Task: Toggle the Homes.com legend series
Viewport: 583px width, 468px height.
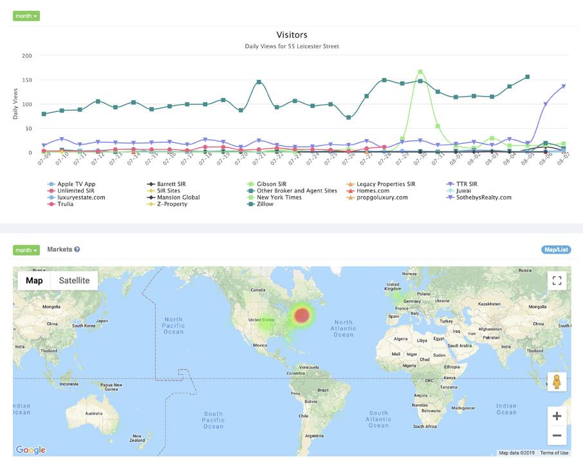Action: 368,191
